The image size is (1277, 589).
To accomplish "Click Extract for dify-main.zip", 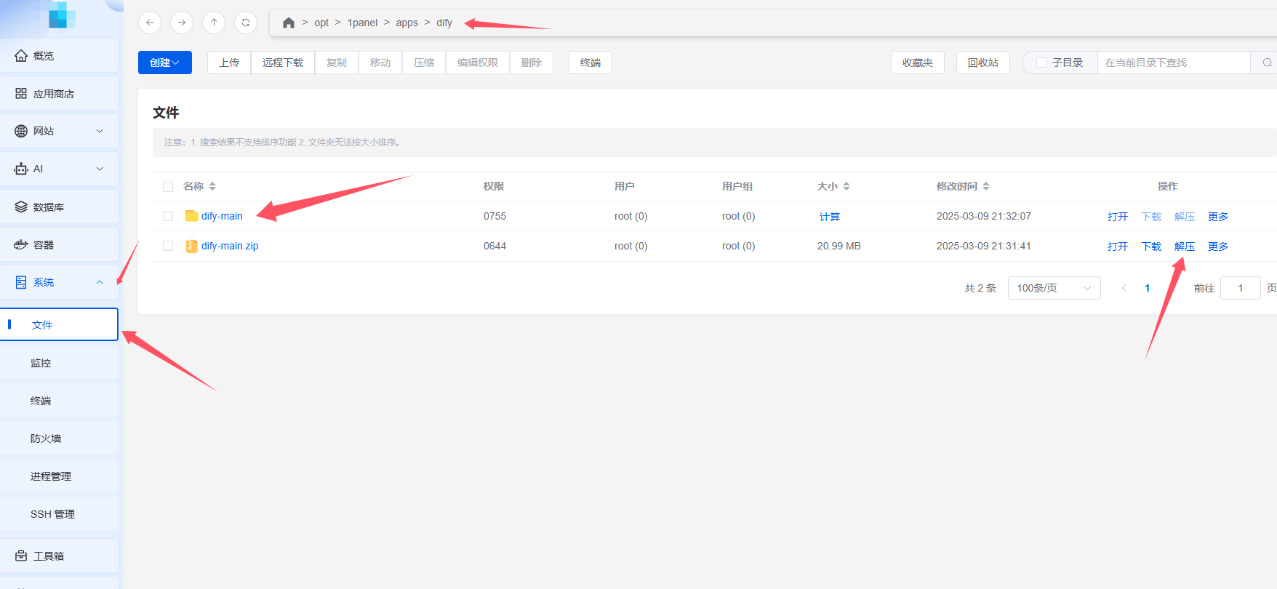I will [1185, 247].
